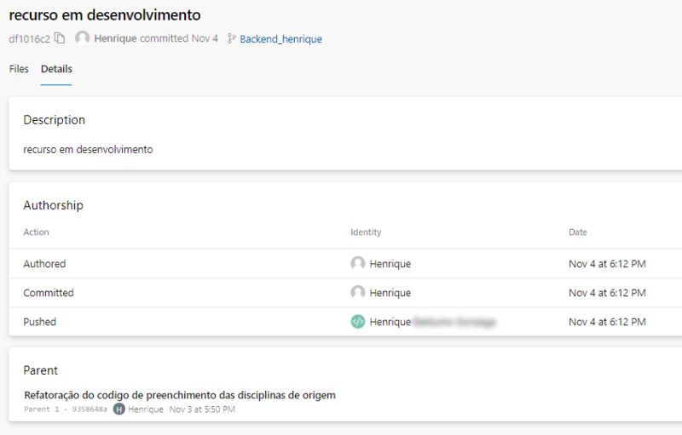
Task: Click the parent date Nov 3 at 5:50 PM
Action: pyautogui.click(x=202, y=409)
